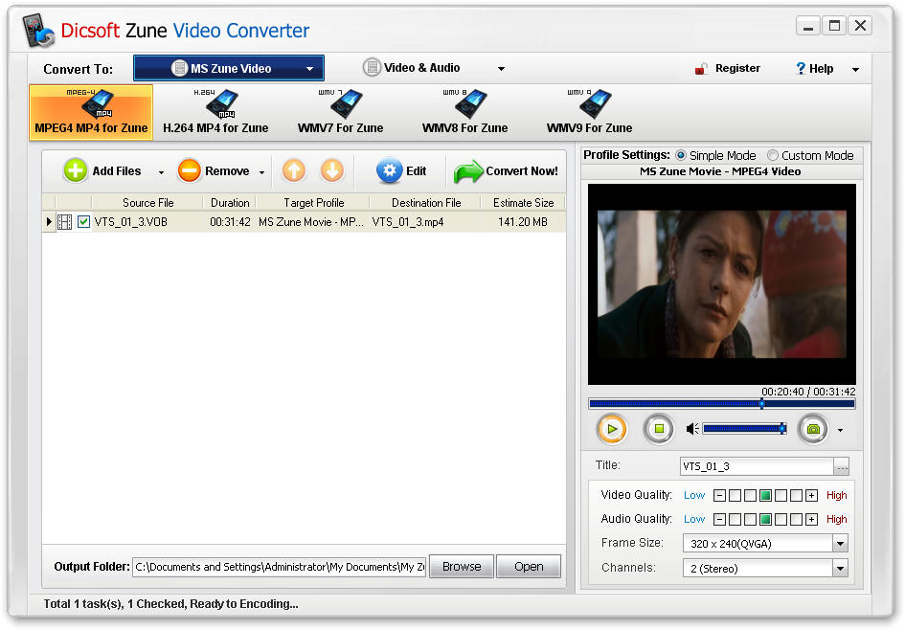Click the Title input field
905x630 pixels.
(x=757, y=466)
